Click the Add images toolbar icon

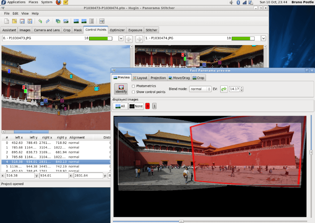[x=58, y=21]
